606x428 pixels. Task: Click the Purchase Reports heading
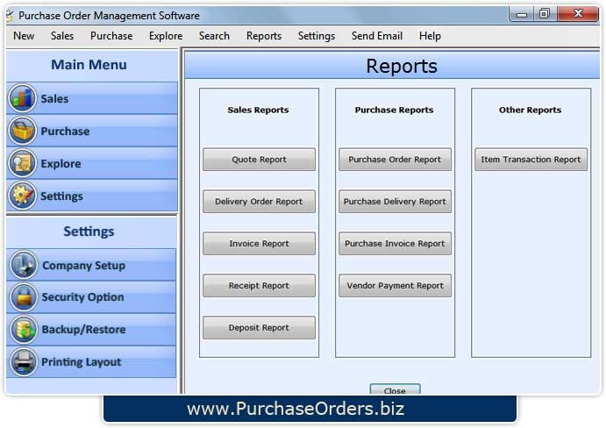click(x=395, y=110)
